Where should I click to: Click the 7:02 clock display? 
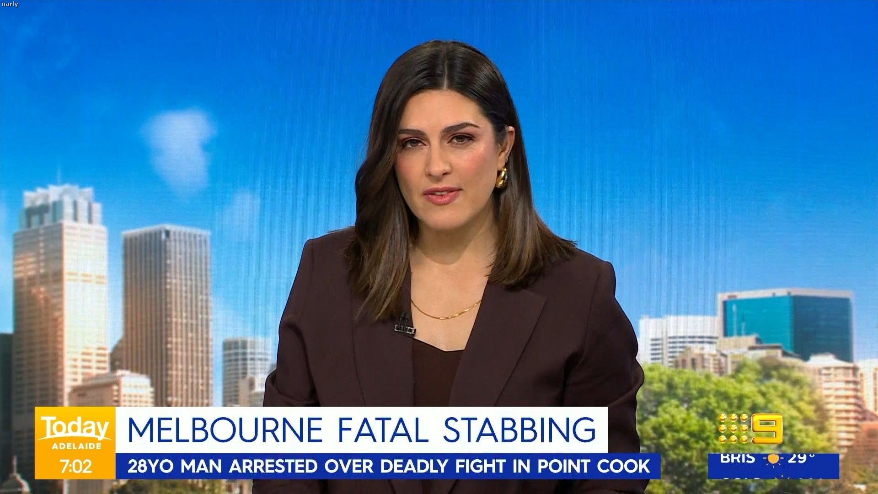pos(75,467)
